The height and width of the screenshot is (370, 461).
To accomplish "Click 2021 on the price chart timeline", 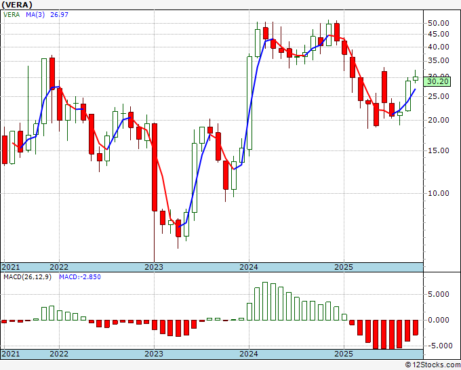I will pyautogui.click(x=11, y=267).
